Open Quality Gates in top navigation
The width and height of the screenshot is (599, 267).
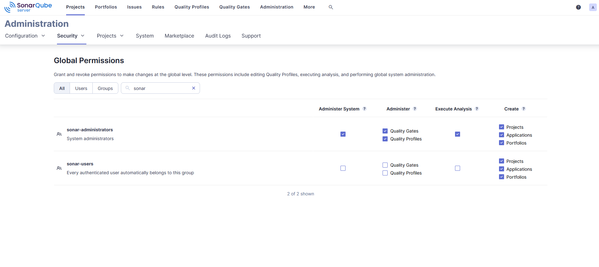pos(234,7)
